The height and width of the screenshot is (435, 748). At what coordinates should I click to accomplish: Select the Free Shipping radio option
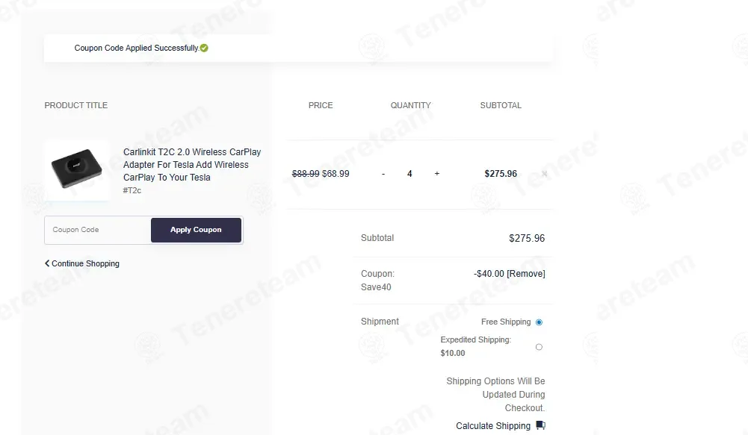pyautogui.click(x=539, y=322)
